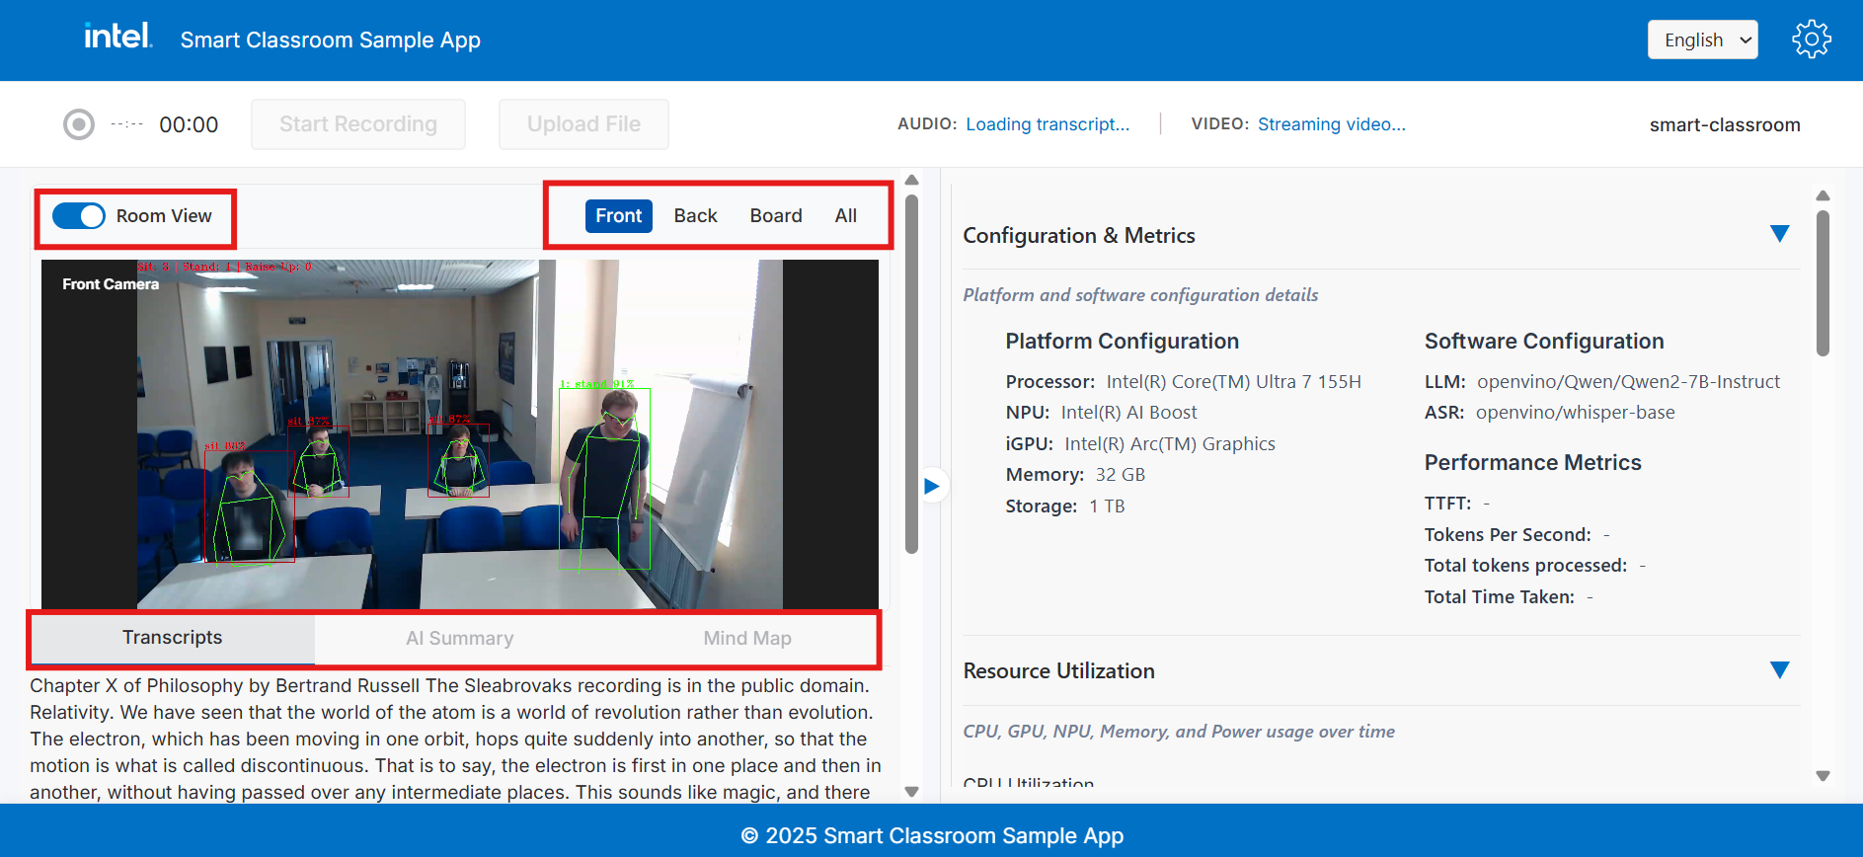
Task: Click the Upload File button
Action: [583, 124]
